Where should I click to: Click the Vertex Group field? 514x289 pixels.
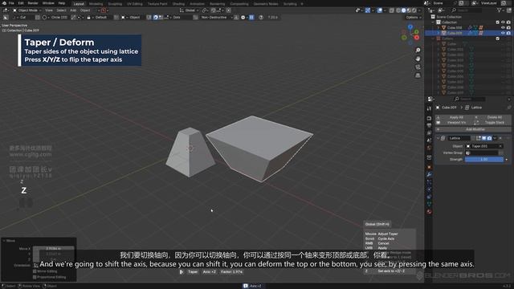(482, 153)
